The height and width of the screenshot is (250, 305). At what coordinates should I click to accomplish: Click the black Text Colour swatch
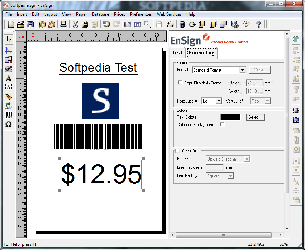[x=230, y=117]
